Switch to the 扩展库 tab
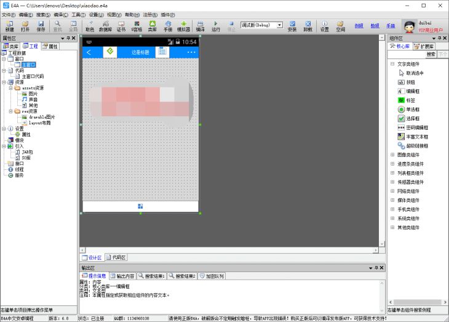This screenshot has width=449, height=322. point(424,46)
